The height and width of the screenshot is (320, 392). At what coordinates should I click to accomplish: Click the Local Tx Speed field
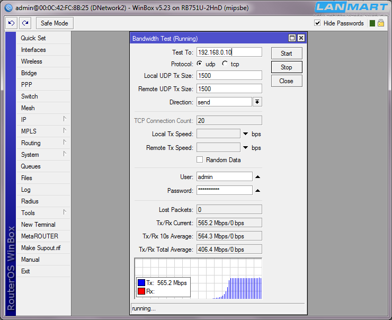pos(218,134)
